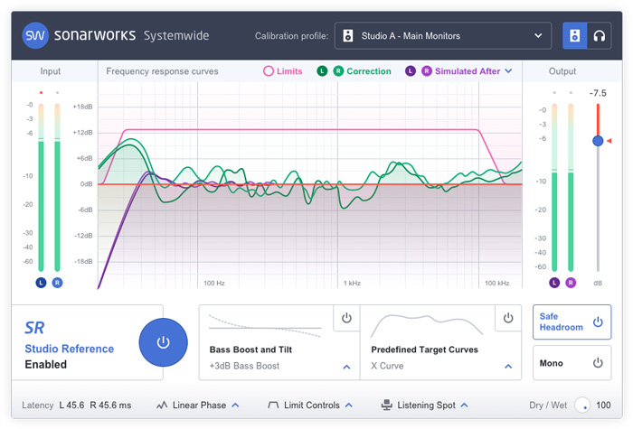Click the red gain marker arrow
The width and height of the screenshot is (633, 429).
pyautogui.click(x=609, y=141)
